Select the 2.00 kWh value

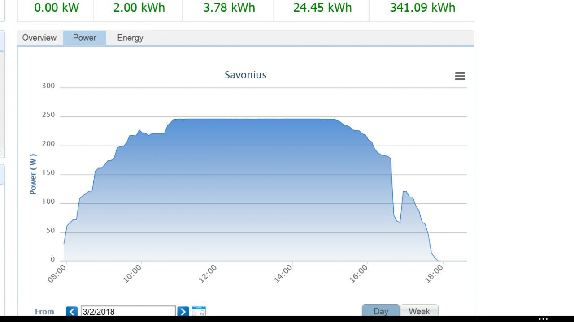tap(139, 8)
